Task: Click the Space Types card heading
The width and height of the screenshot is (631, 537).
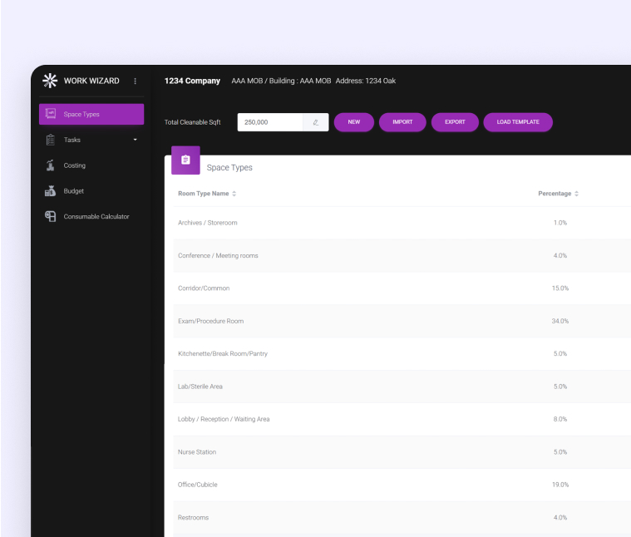Action: click(x=229, y=168)
